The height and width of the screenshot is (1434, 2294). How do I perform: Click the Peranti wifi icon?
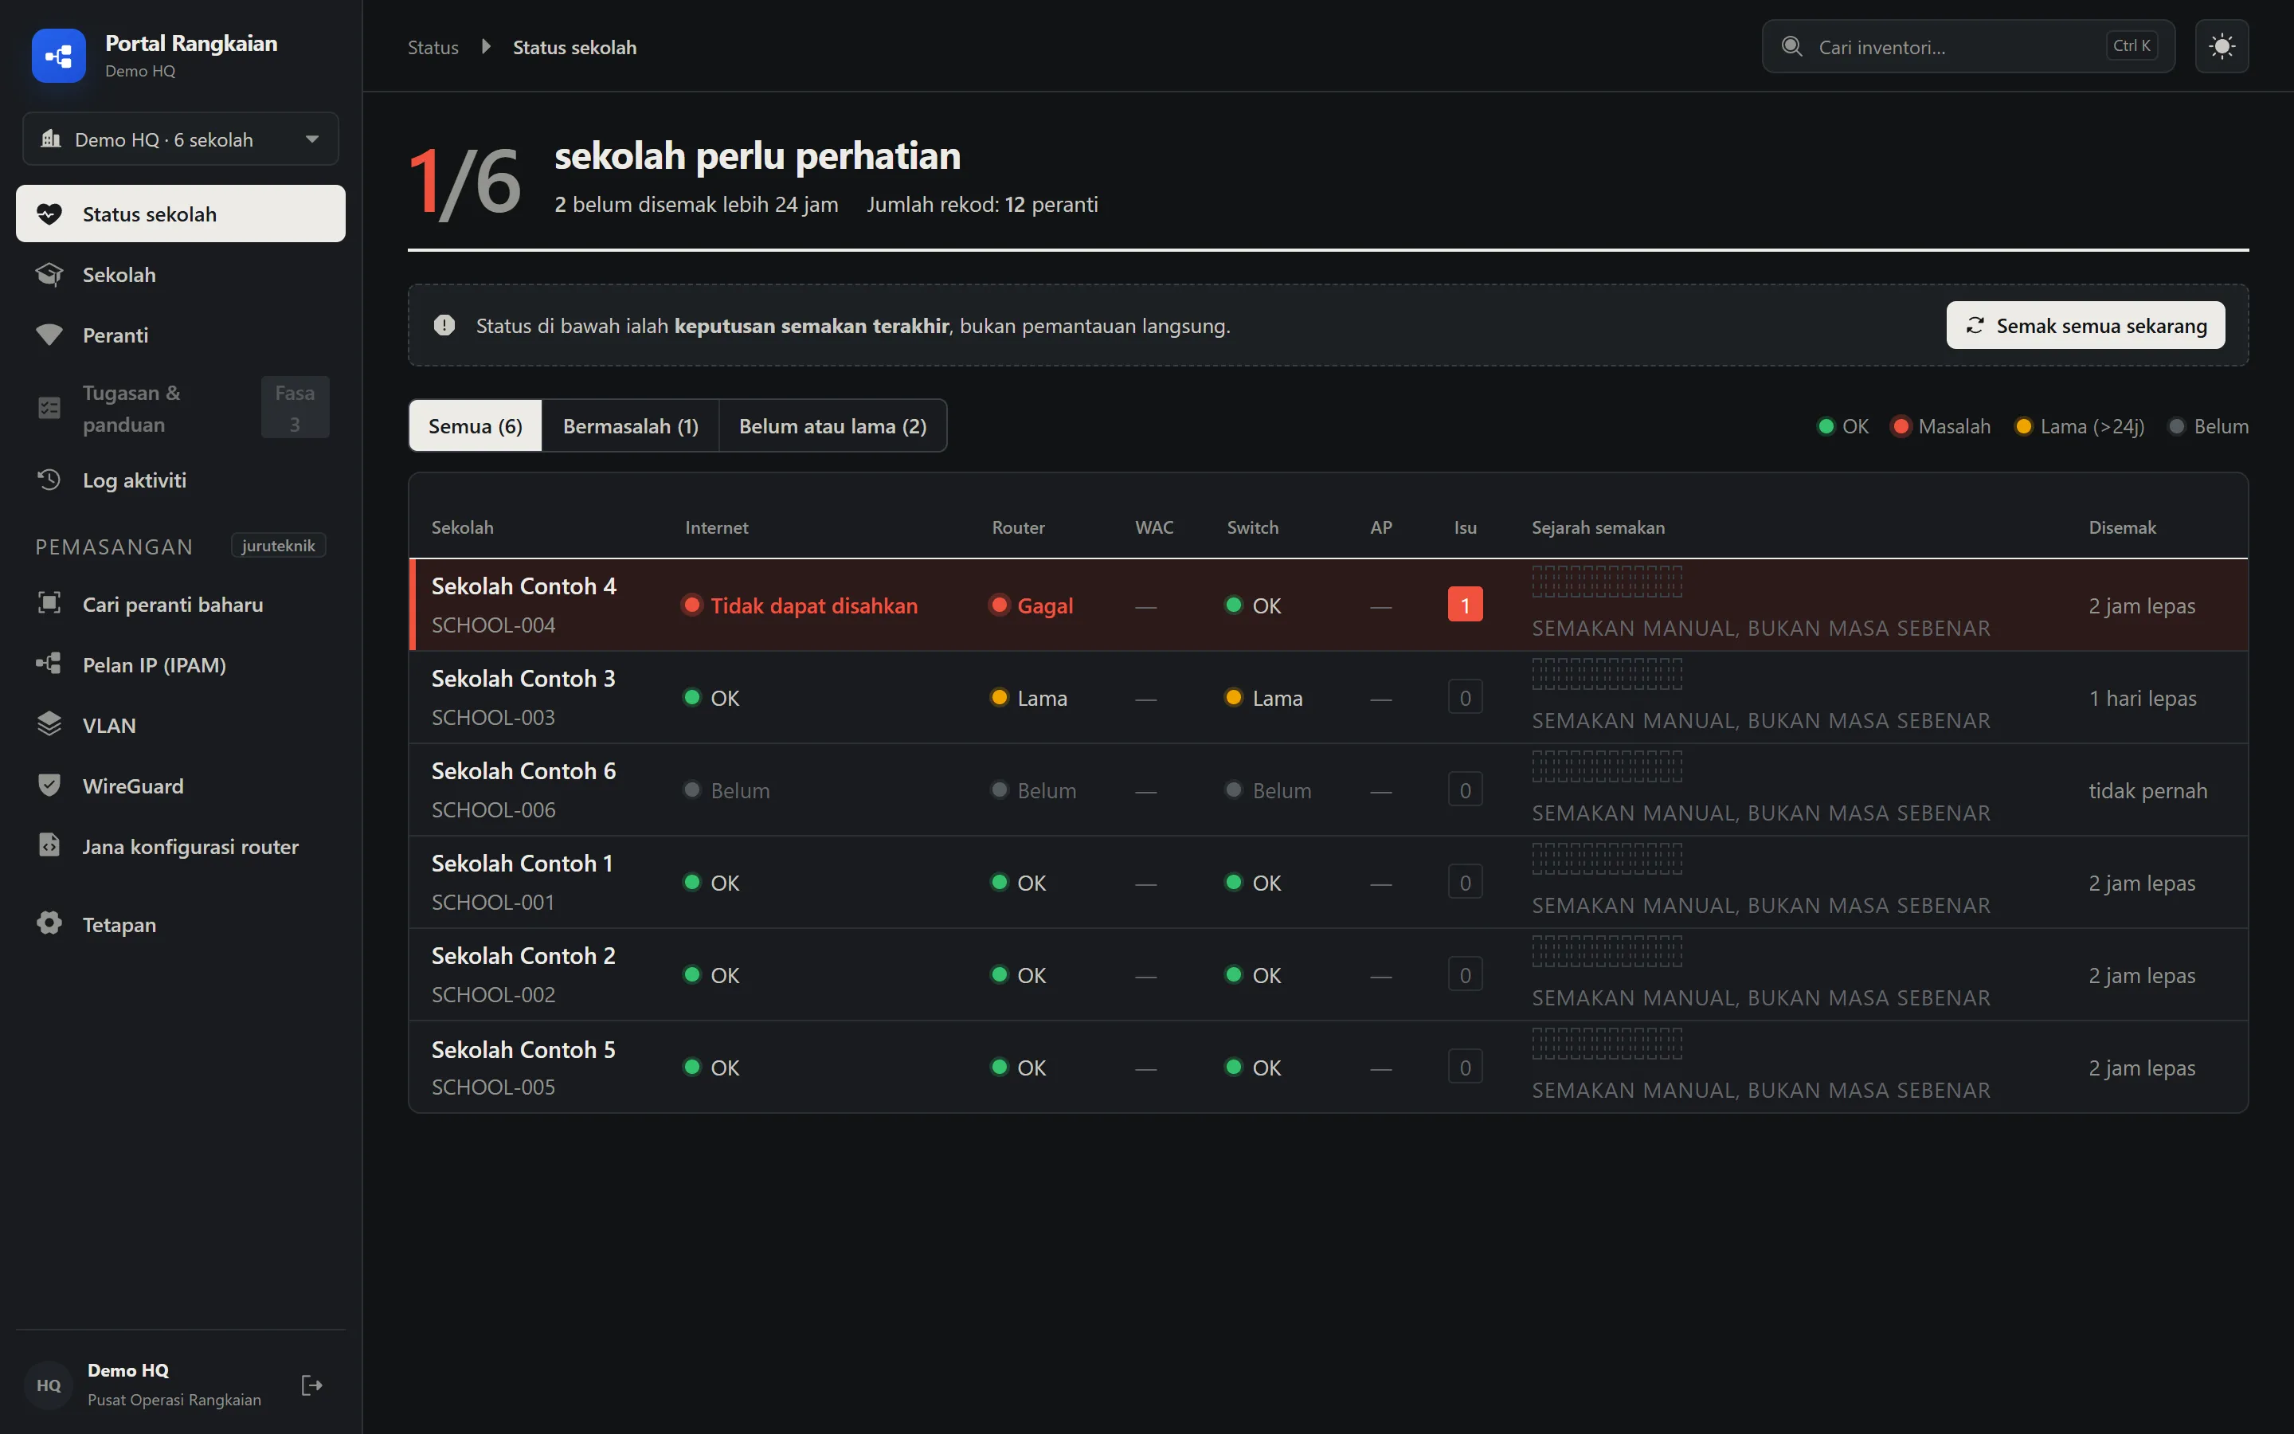pyautogui.click(x=49, y=335)
